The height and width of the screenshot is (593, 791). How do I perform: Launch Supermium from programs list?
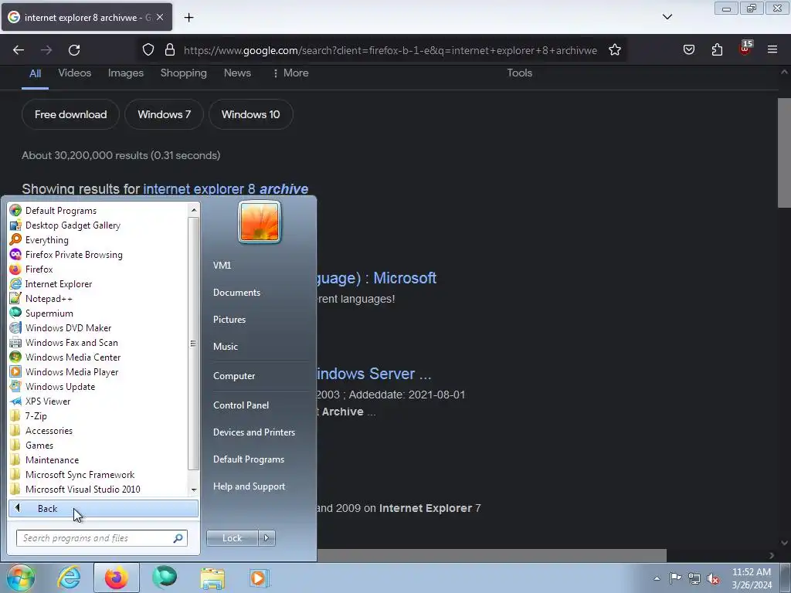[x=49, y=313]
